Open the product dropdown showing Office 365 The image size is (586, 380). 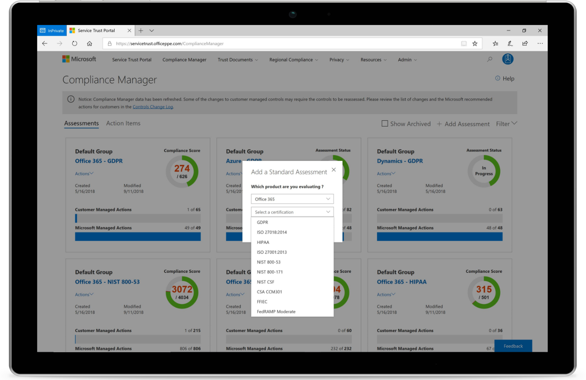click(292, 199)
